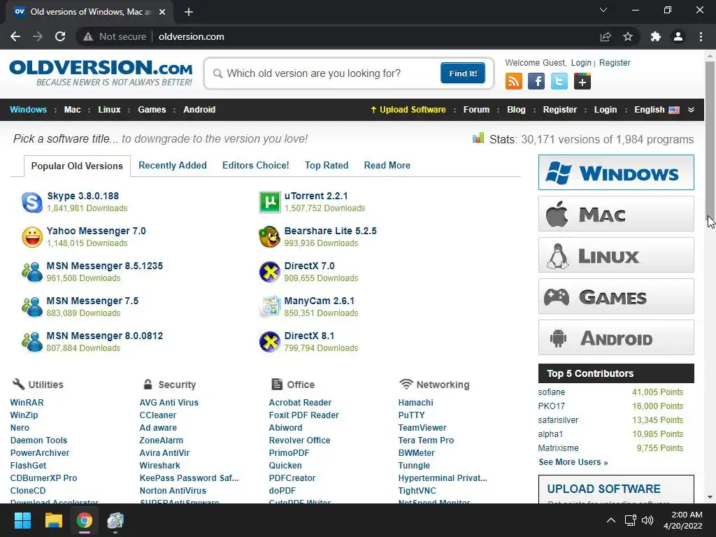Image resolution: width=716 pixels, height=537 pixels.
Task: Open the RSS feed icon
Action: click(514, 82)
